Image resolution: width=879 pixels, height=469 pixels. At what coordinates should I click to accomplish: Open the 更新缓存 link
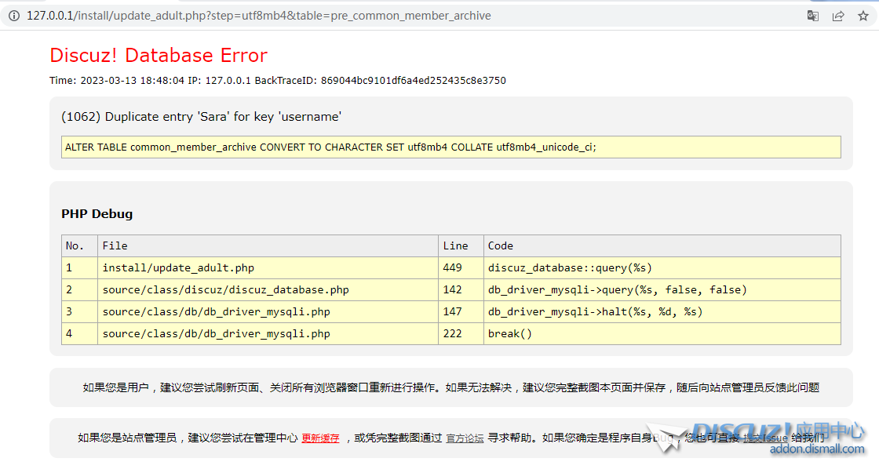click(x=321, y=438)
